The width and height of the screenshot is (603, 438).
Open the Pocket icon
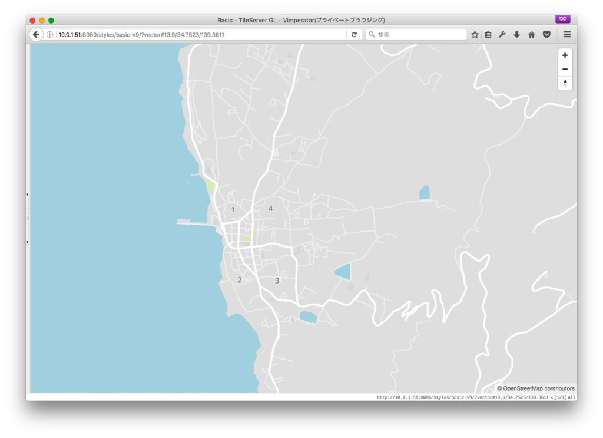tap(546, 35)
